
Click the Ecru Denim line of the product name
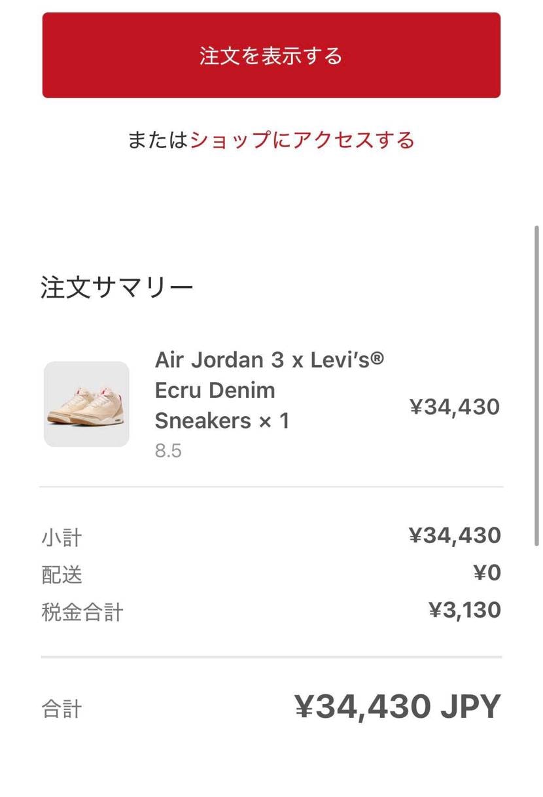point(215,390)
